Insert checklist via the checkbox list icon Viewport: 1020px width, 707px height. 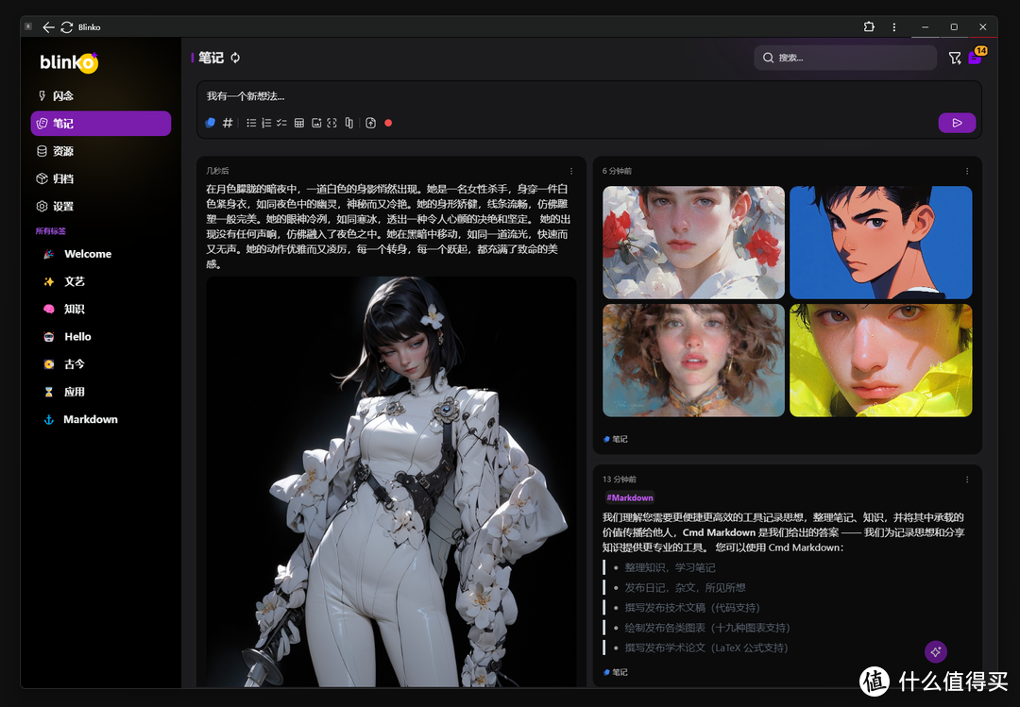[x=281, y=123]
